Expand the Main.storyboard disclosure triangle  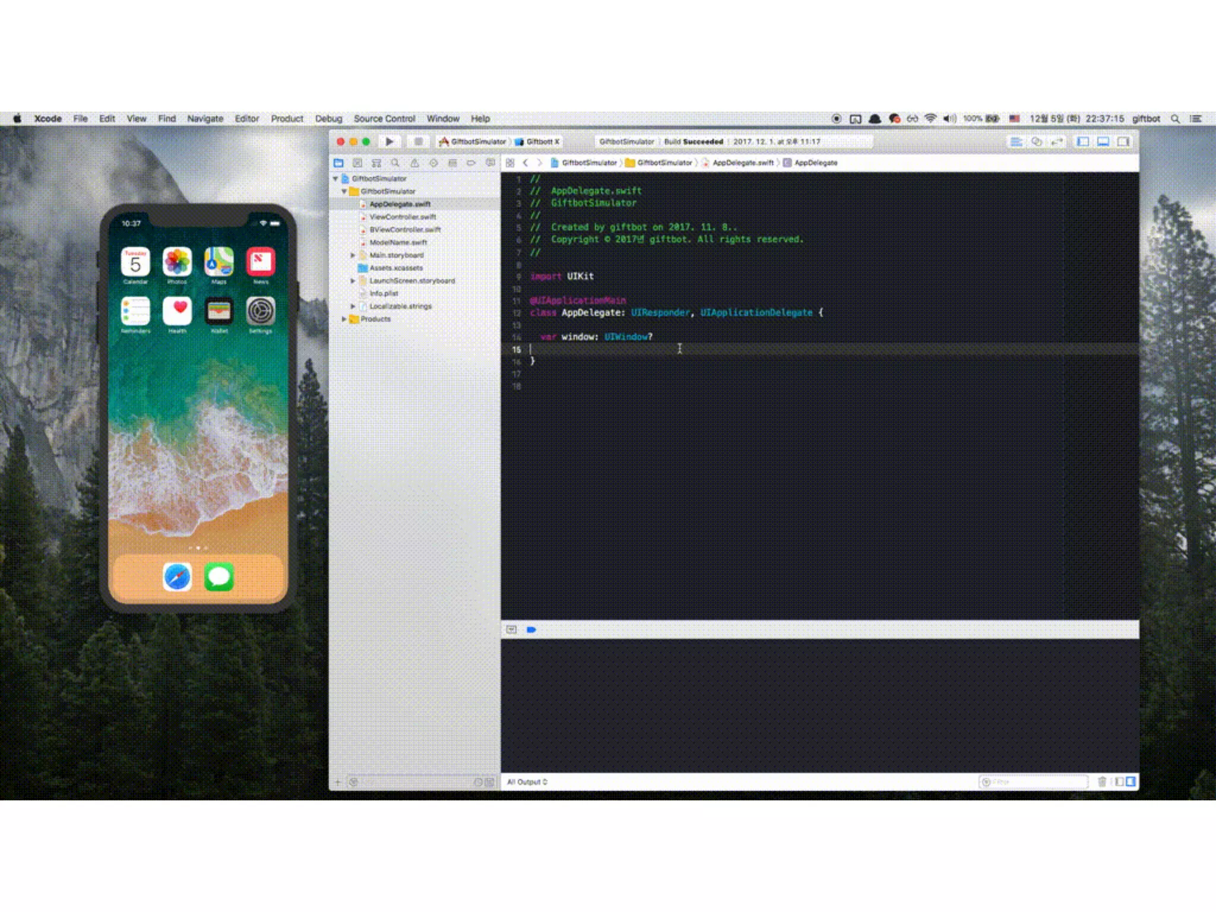353,255
